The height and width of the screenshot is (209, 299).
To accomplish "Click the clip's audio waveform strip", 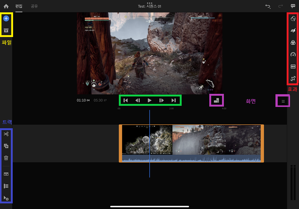I will (191, 159).
